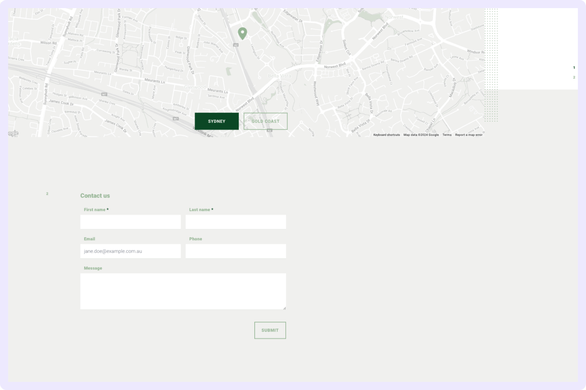Click the Map data ©2024 Google text
586x390 pixels.
click(421, 135)
